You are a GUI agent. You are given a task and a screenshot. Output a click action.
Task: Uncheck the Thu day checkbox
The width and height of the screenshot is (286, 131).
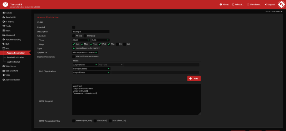[x=109, y=44]
